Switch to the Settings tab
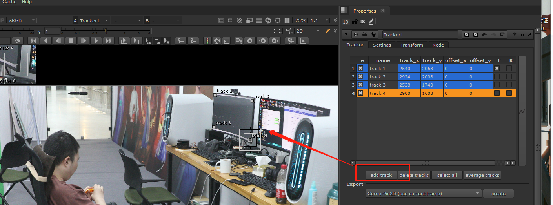Viewport: 553px width, 205px height. pyautogui.click(x=382, y=45)
